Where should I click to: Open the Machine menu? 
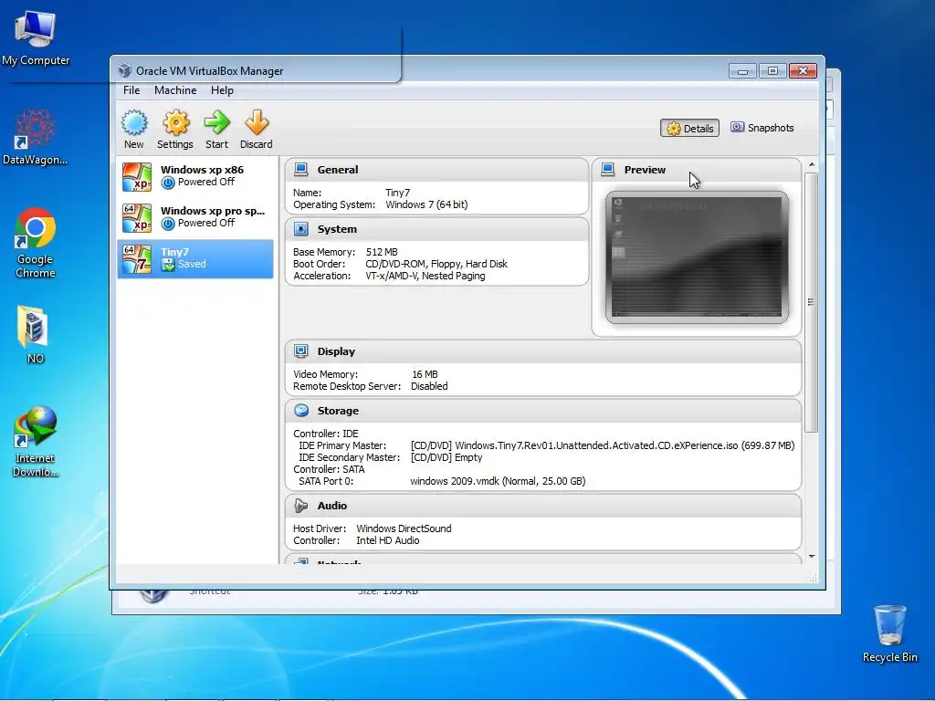point(175,90)
